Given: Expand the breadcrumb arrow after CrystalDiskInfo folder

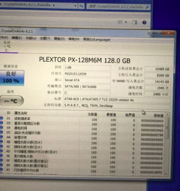Looking at the screenshot, I should tap(54, 5).
